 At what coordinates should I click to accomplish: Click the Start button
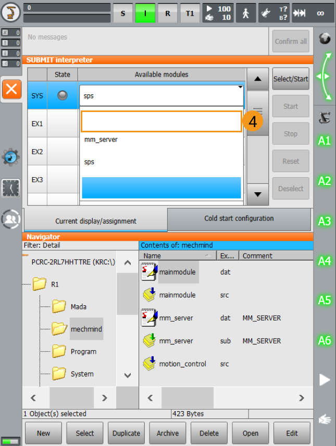[x=291, y=106]
